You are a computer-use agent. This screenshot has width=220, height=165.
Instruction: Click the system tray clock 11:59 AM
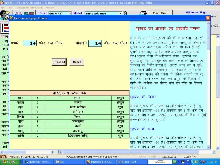(x=212, y=162)
